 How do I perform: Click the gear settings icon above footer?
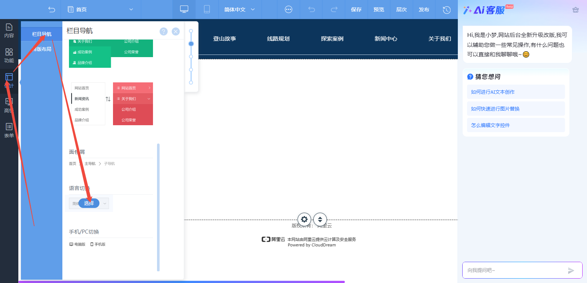click(304, 219)
